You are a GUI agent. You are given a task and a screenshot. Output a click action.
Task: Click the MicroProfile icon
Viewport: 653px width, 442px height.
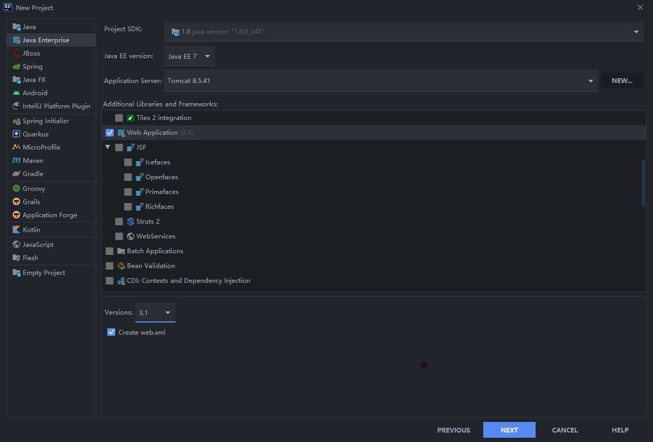[16, 148]
